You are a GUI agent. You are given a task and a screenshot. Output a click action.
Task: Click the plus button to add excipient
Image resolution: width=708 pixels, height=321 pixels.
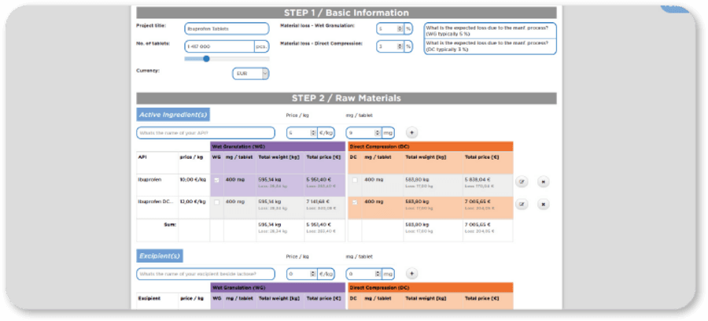[x=411, y=274]
